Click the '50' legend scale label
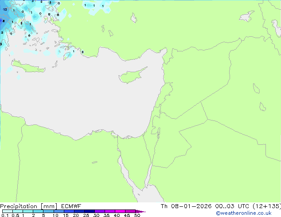Screen dimensions: 281x217 click(137, 215)
